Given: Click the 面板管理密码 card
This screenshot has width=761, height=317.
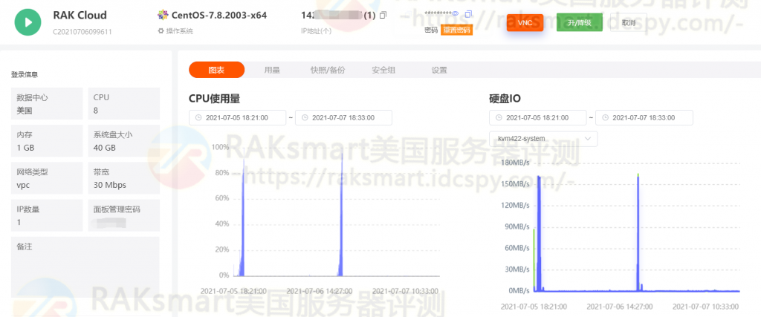Looking at the screenshot, I should click(124, 215).
